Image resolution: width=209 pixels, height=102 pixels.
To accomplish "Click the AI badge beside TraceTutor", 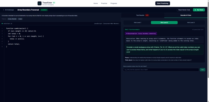I will click(54, 3).
